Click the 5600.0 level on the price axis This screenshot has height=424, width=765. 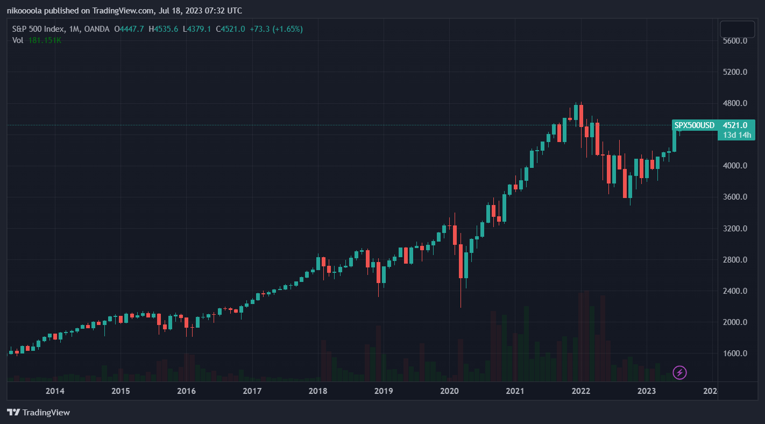tap(734, 41)
